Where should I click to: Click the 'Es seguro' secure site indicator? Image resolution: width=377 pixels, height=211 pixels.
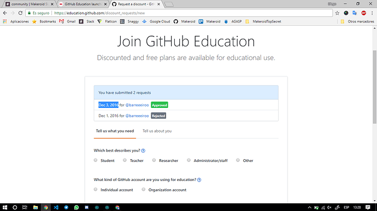[39, 13]
